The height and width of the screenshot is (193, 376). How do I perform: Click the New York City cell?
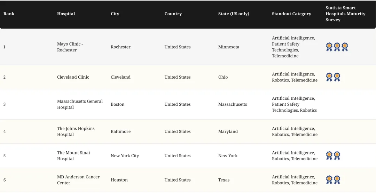(x=125, y=156)
